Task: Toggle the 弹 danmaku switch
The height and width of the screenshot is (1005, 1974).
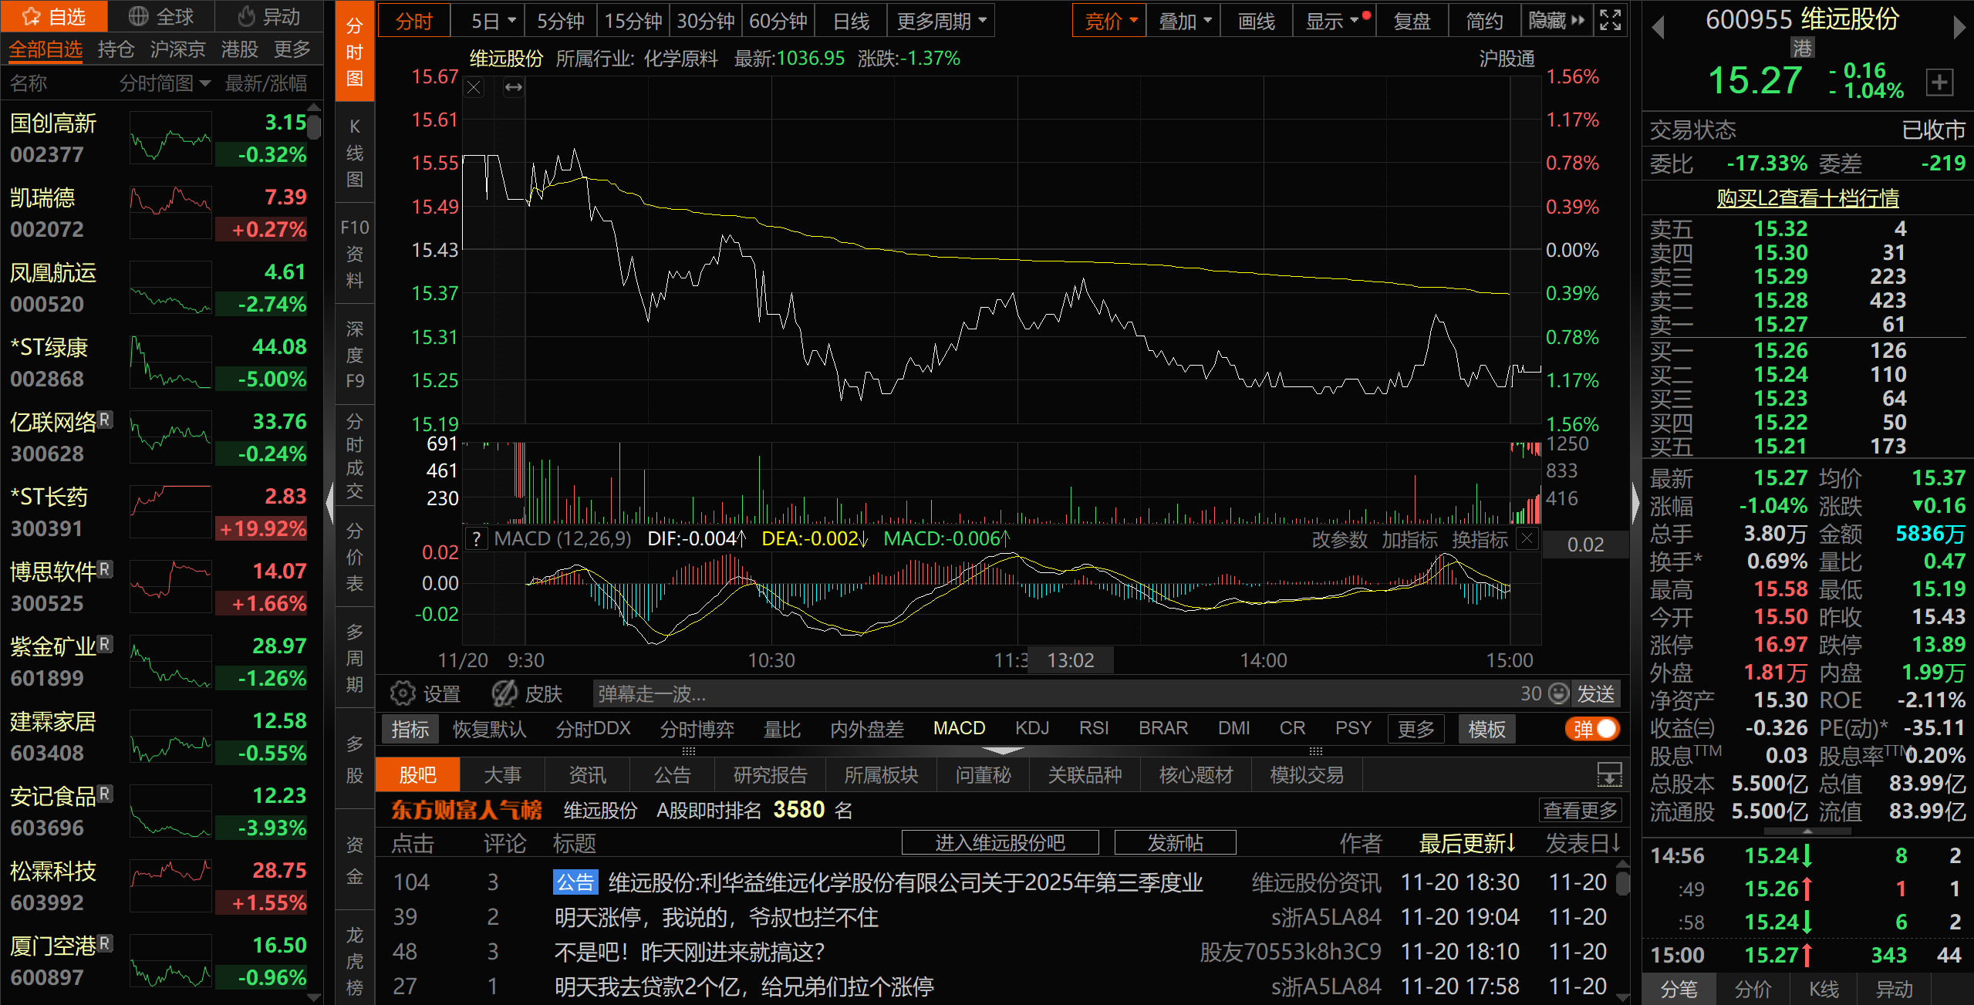Action: tap(1592, 729)
